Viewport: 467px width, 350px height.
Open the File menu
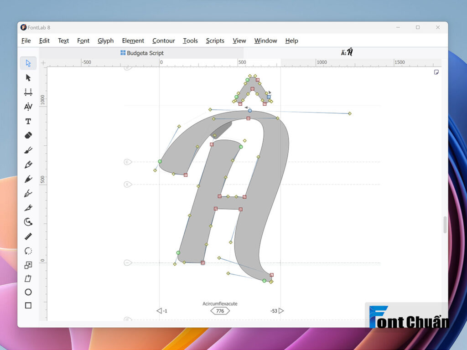point(26,41)
